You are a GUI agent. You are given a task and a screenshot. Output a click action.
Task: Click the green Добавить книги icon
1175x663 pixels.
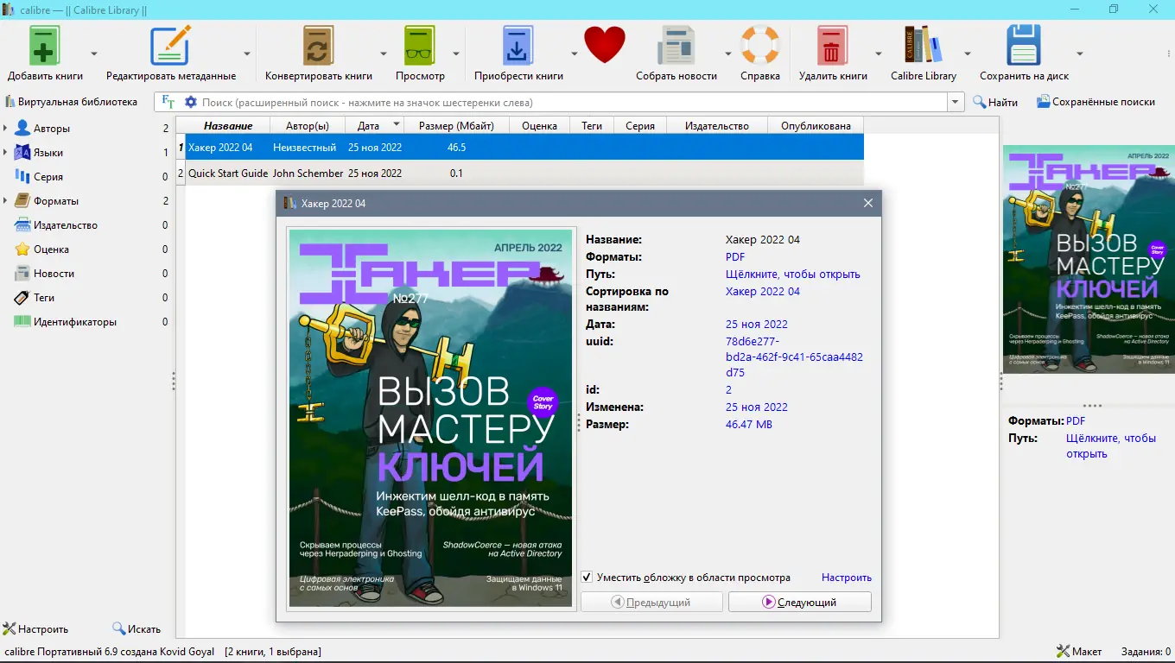[45, 45]
